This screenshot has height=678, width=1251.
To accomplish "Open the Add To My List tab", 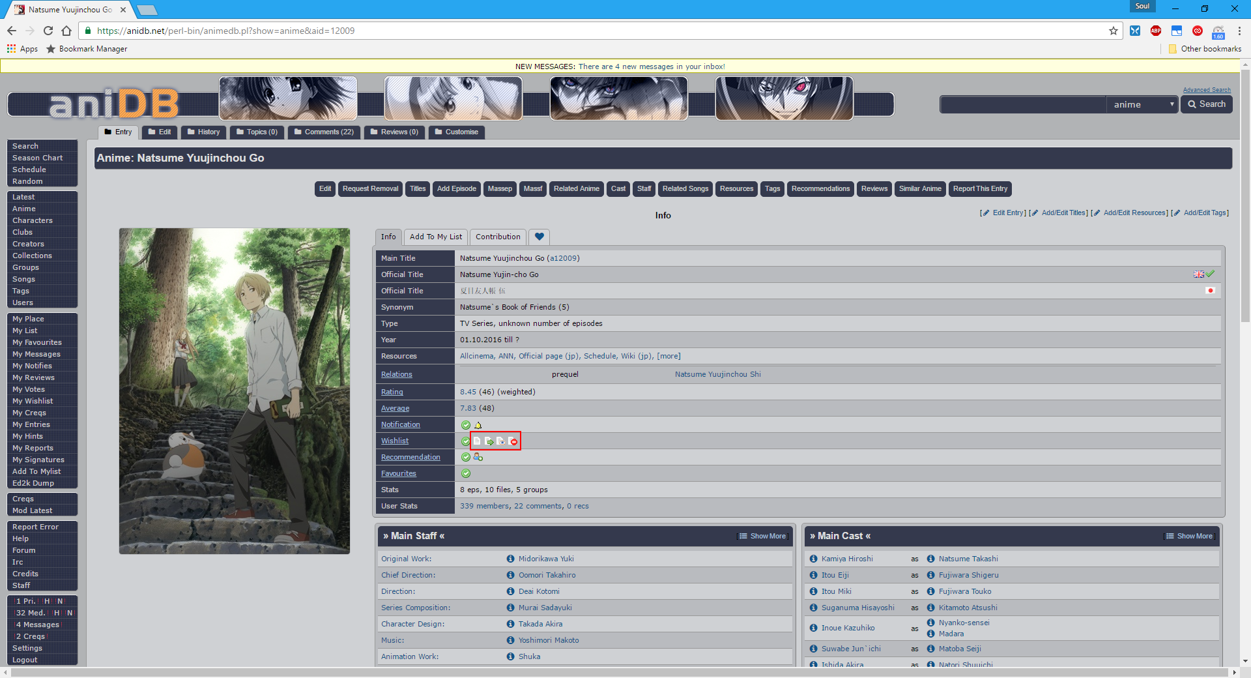I will pyautogui.click(x=435, y=237).
